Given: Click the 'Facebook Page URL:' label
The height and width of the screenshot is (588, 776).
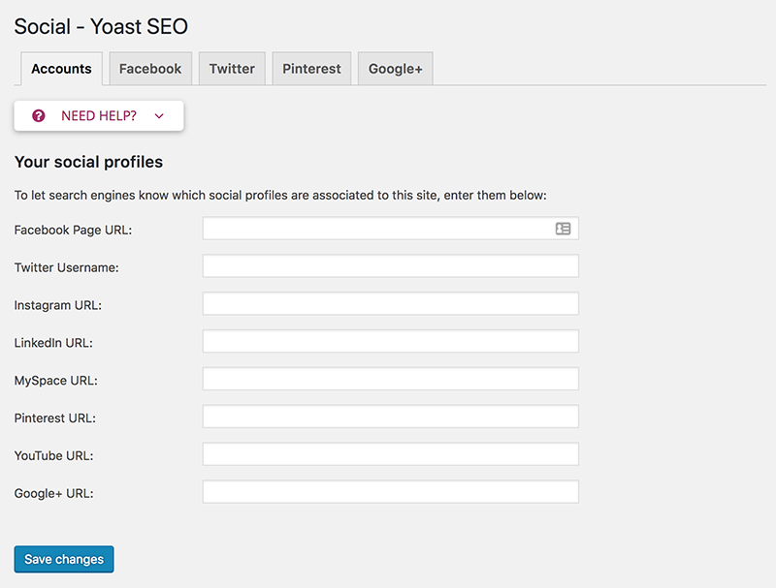Looking at the screenshot, I should (74, 231).
